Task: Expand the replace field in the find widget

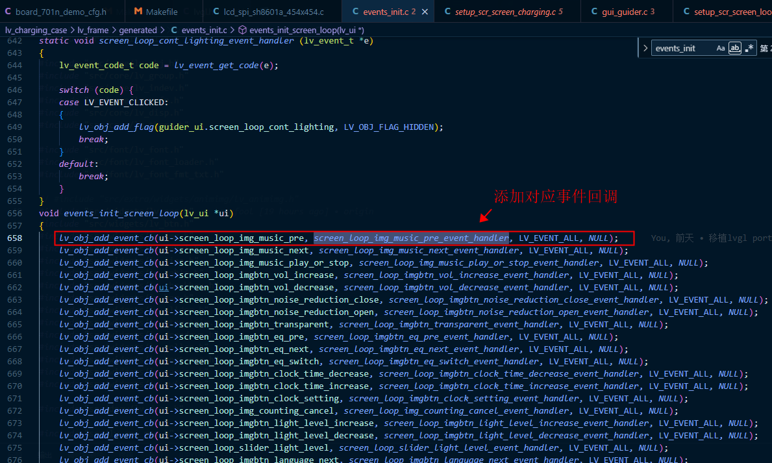Action: point(645,48)
